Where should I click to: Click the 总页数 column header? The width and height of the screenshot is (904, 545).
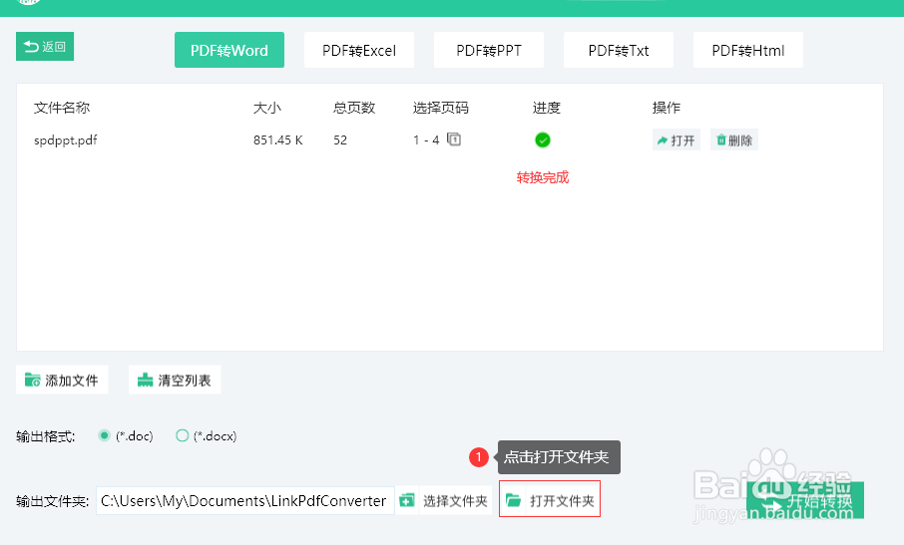point(354,108)
